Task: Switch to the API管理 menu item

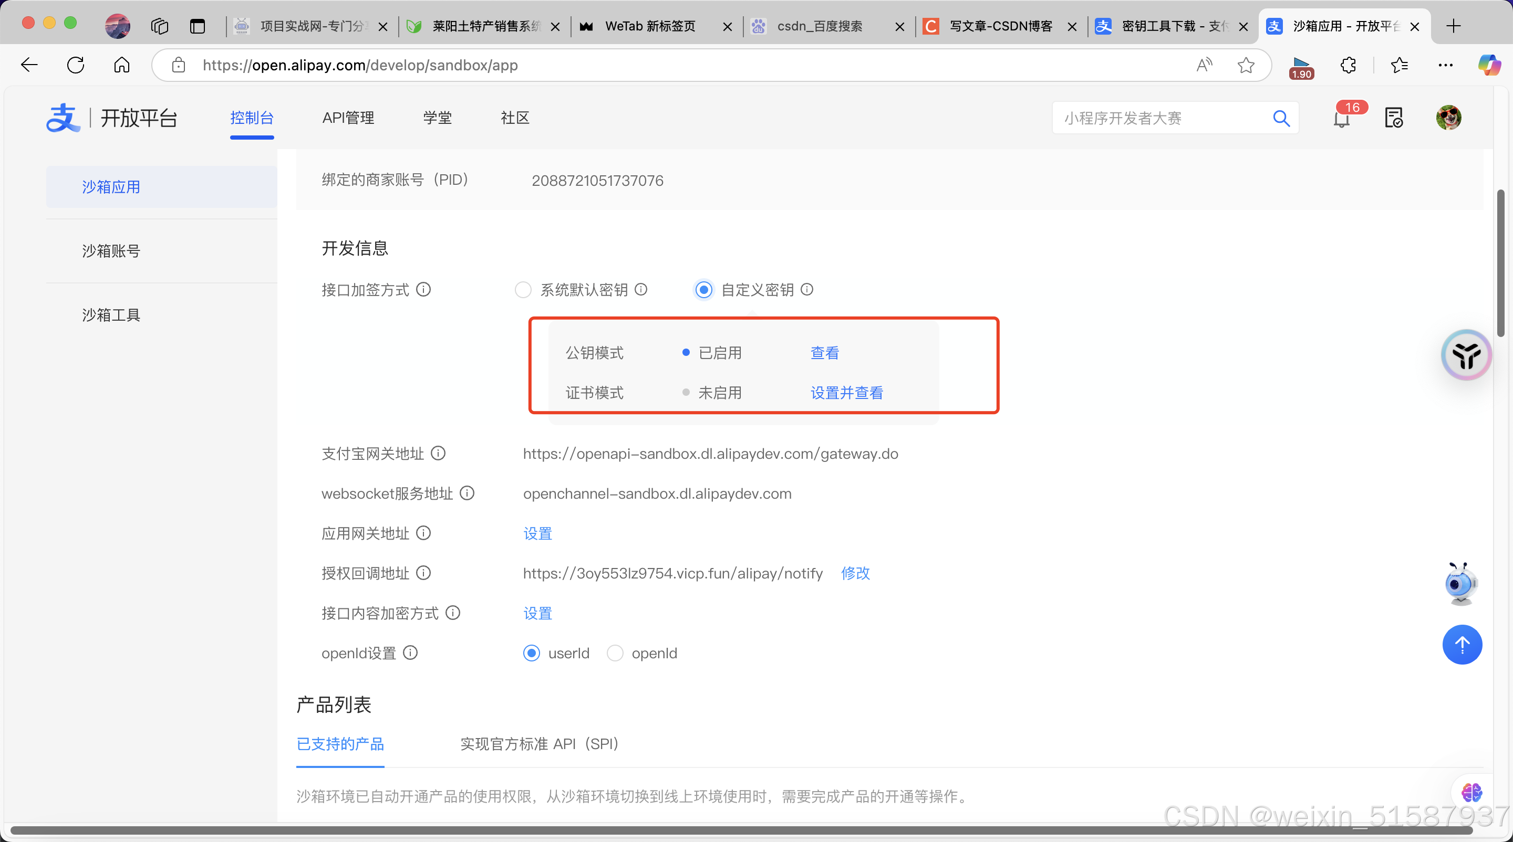Action: [x=348, y=118]
